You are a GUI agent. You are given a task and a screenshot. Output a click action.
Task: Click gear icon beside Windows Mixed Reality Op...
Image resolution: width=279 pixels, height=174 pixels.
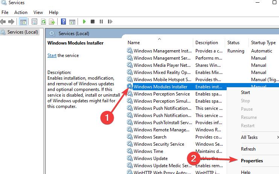click(130, 72)
